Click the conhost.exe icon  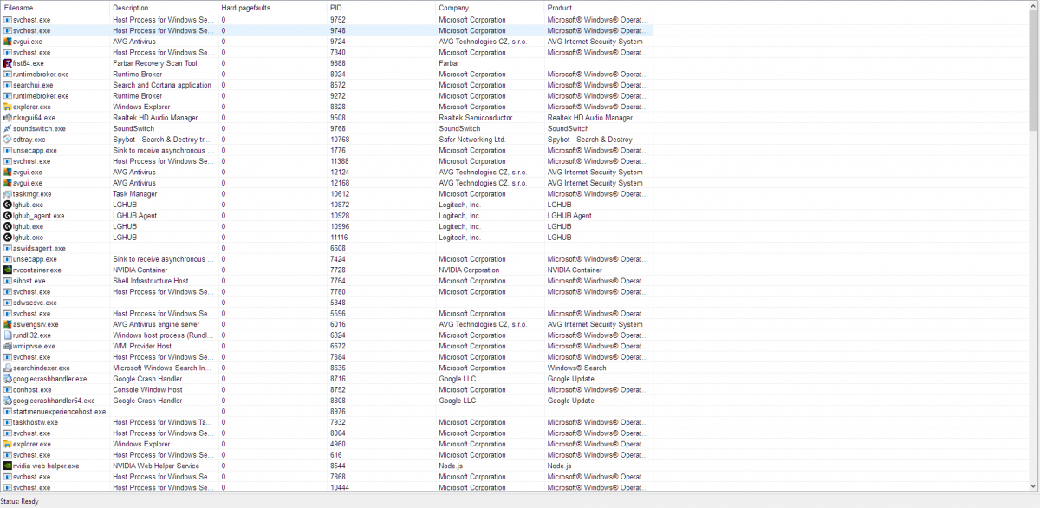tap(8, 390)
